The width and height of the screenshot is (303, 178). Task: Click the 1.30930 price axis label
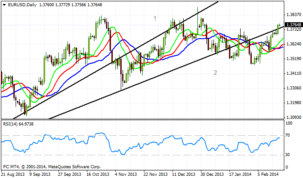(294, 117)
